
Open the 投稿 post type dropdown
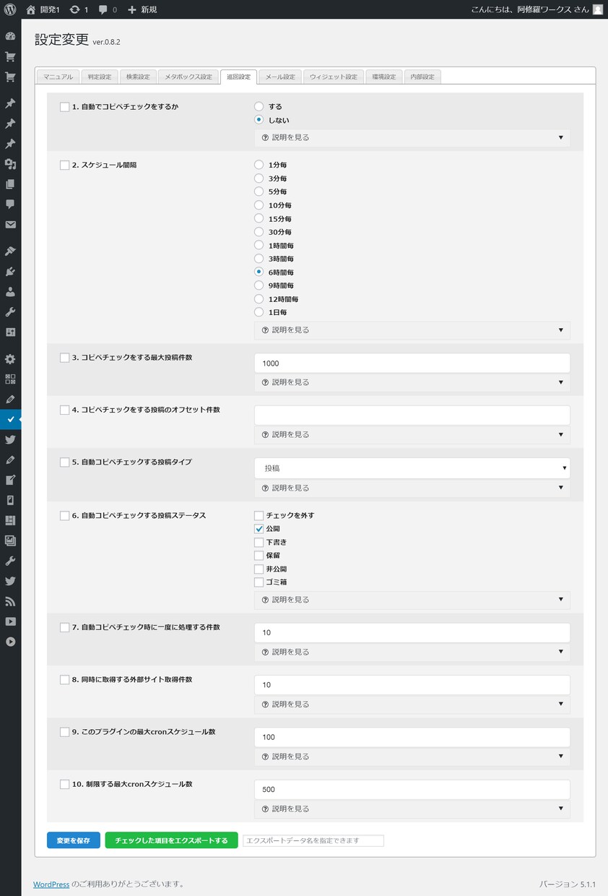point(412,468)
